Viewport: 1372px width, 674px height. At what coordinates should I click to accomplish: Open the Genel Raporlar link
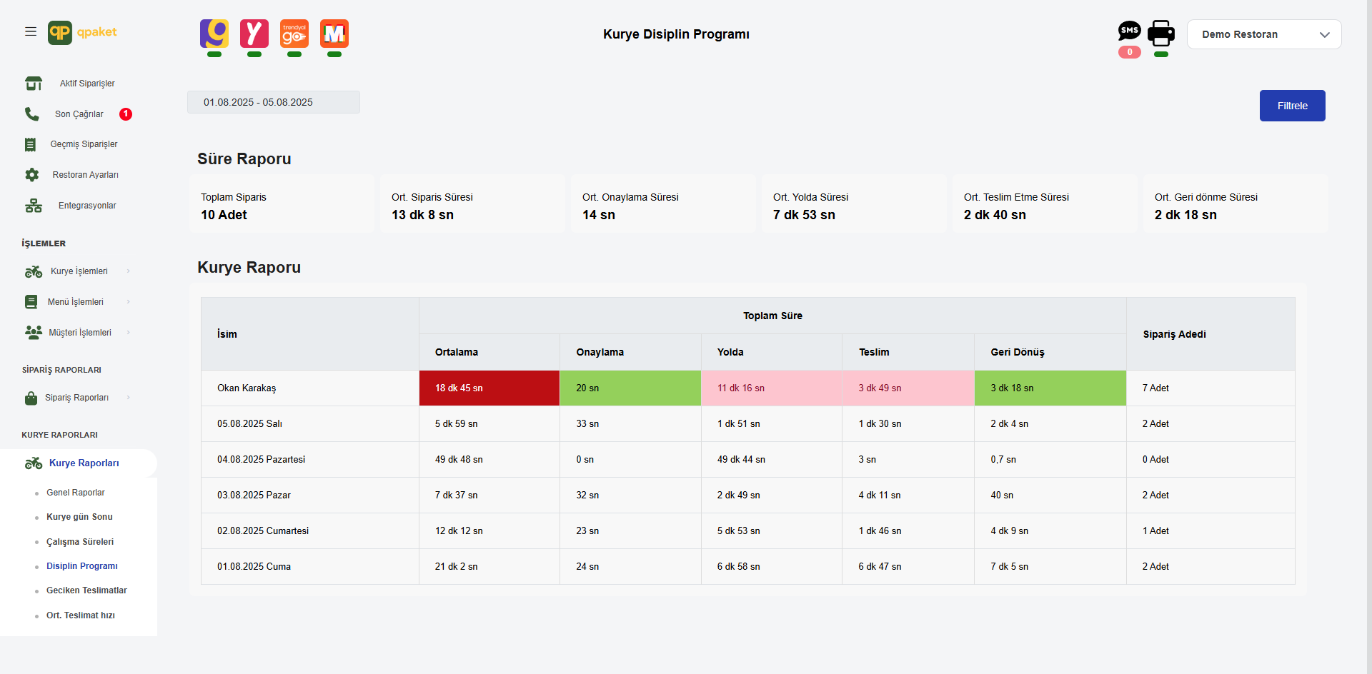pyautogui.click(x=76, y=493)
